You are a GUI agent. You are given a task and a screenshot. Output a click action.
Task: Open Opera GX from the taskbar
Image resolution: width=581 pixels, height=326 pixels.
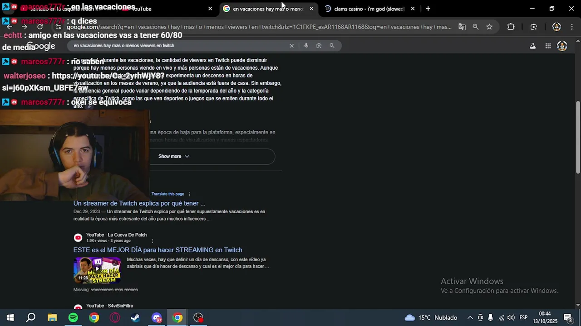point(115,318)
